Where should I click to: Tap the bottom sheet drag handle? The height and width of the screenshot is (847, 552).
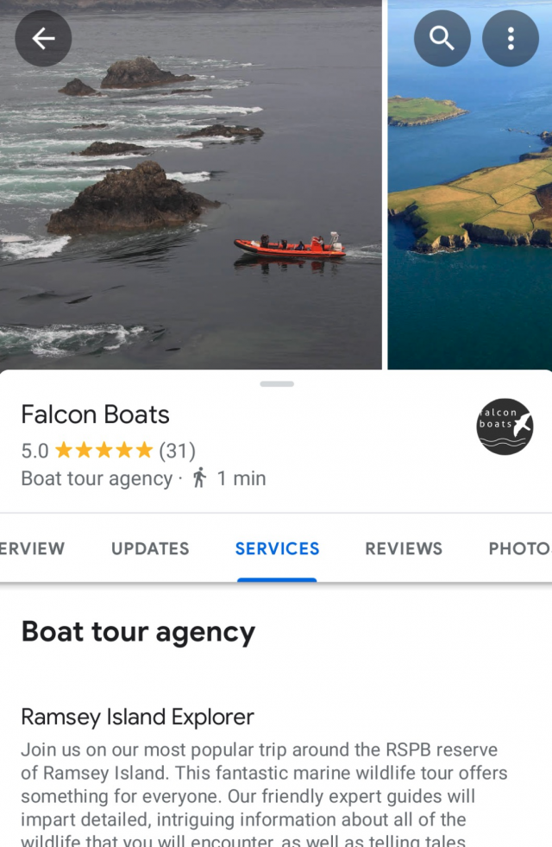click(x=277, y=383)
